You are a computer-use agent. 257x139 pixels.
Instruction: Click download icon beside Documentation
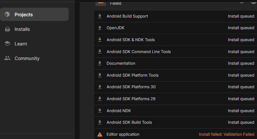tap(100, 63)
